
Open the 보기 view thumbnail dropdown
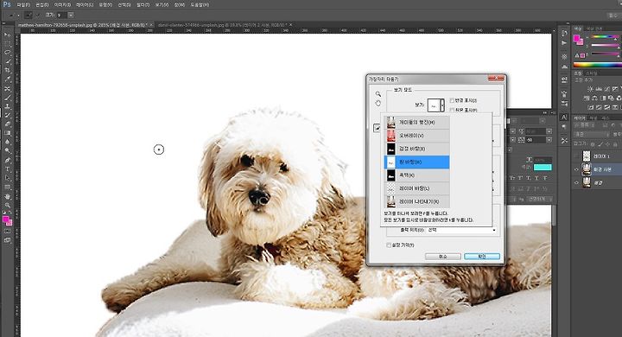pyautogui.click(x=435, y=105)
